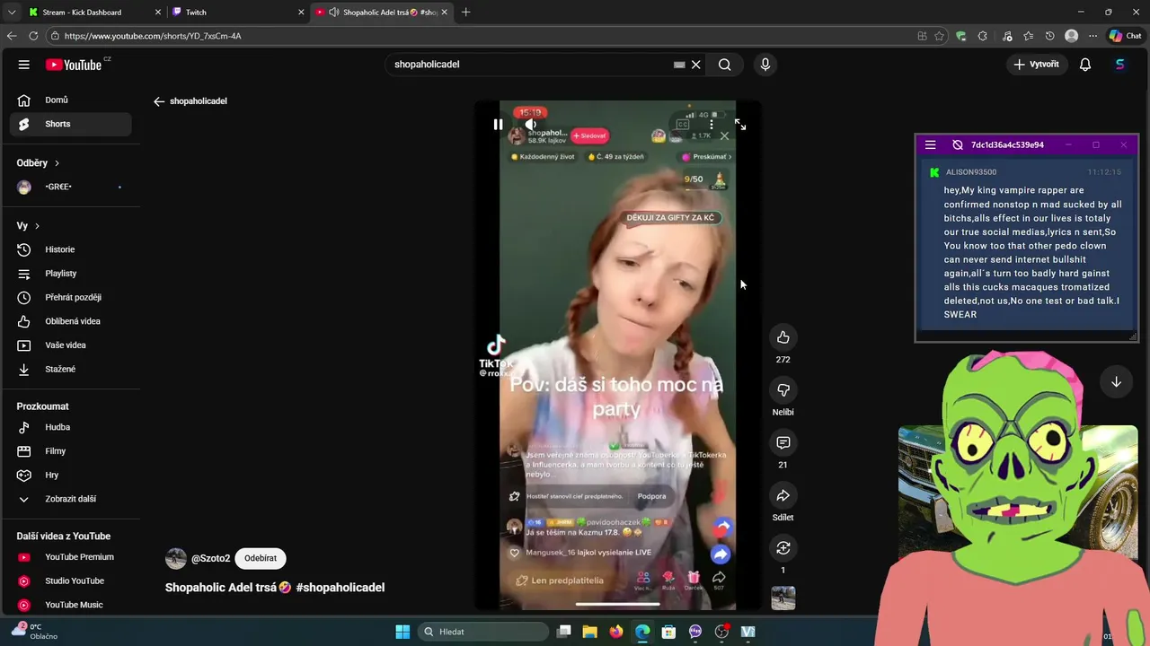Screen dimensions: 1150x646
Task: Open the sound thumbnail below remix
Action: coord(783,598)
